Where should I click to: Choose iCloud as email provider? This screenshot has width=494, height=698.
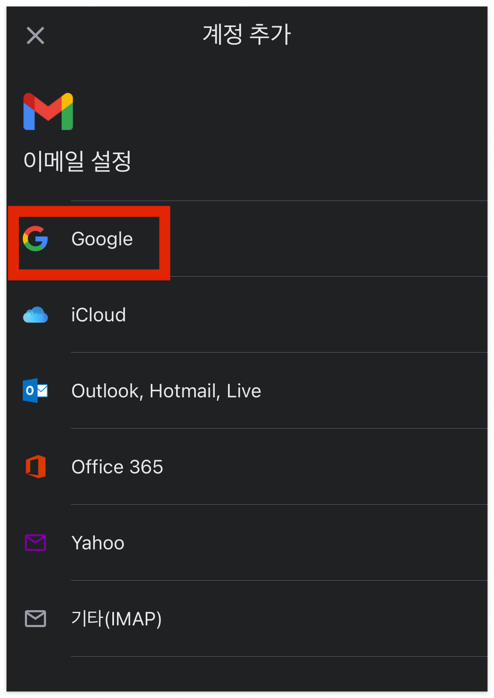(247, 315)
